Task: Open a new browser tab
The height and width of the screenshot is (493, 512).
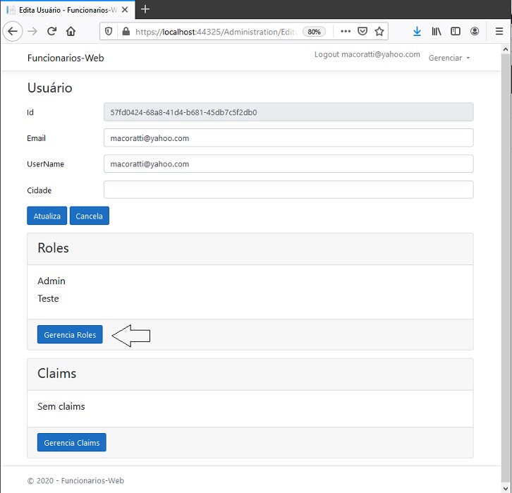Action: [145, 9]
